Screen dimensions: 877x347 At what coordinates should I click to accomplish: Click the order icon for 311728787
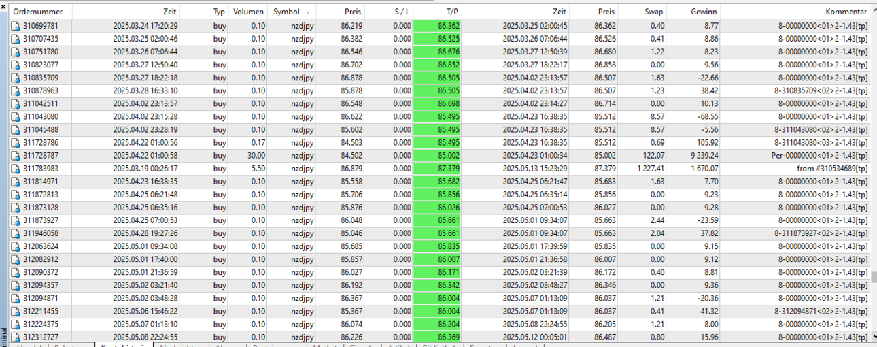16,155
